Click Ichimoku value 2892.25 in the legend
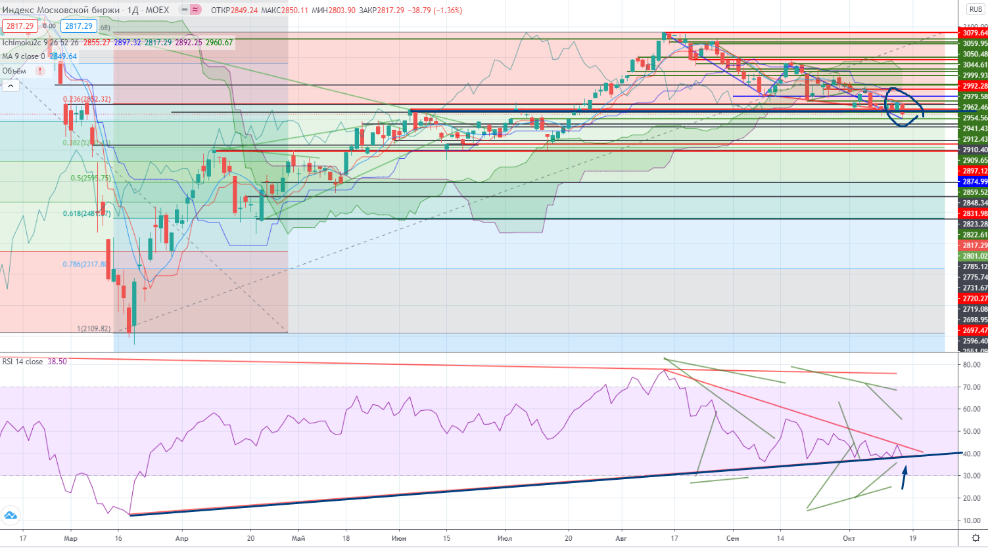The width and height of the screenshot is (988, 552). click(189, 43)
